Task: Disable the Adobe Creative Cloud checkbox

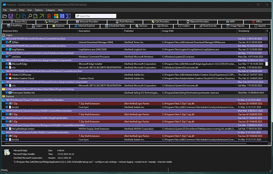Action: tap(7, 78)
